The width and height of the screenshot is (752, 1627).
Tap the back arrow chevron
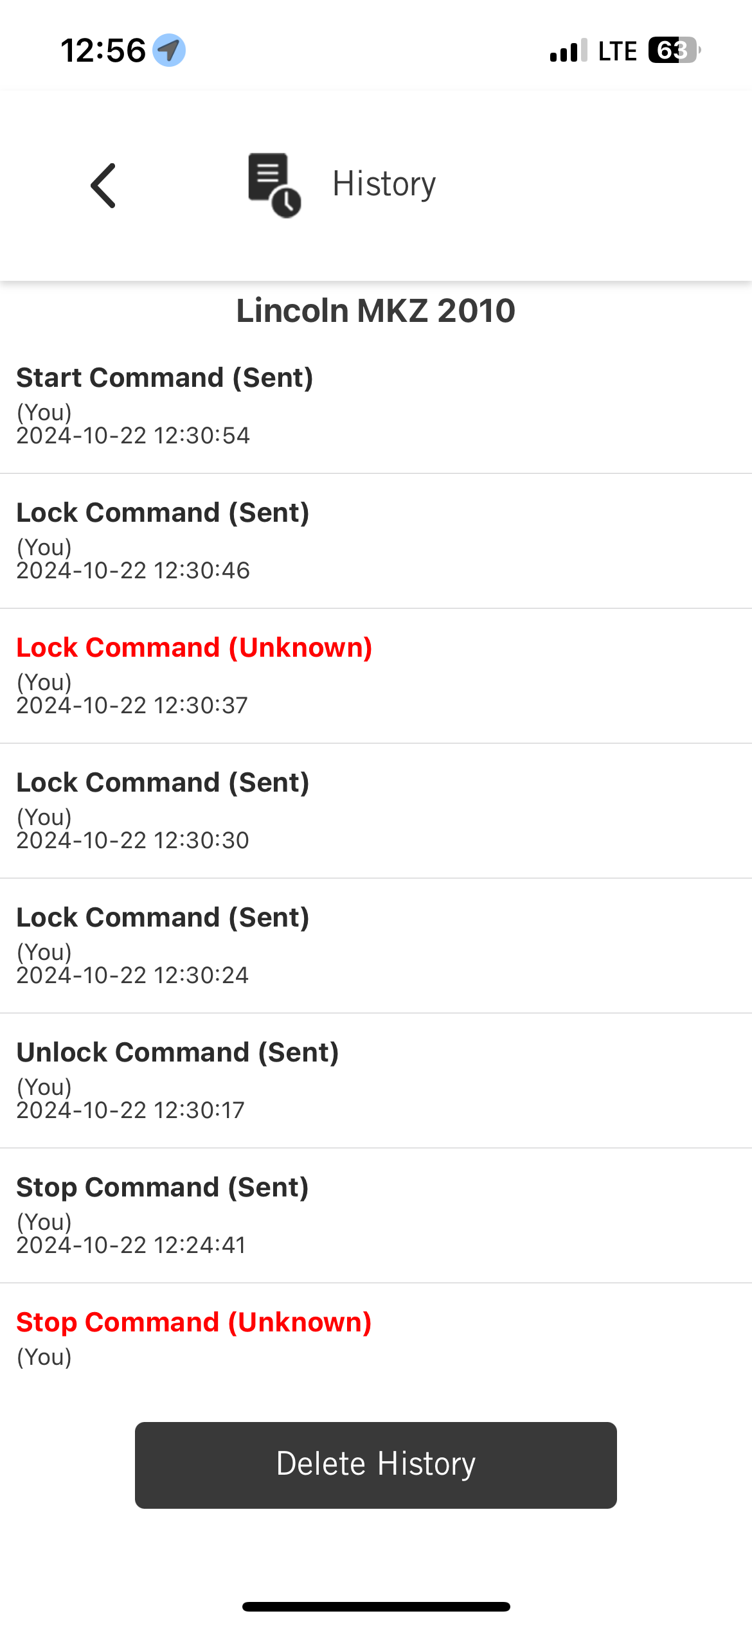pyautogui.click(x=103, y=186)
